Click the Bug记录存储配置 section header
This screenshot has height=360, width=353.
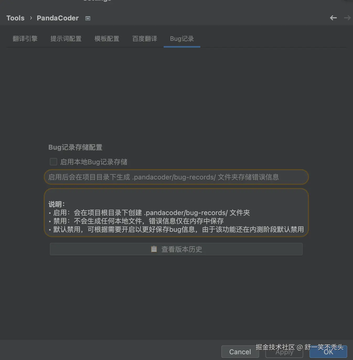point(75,147)
